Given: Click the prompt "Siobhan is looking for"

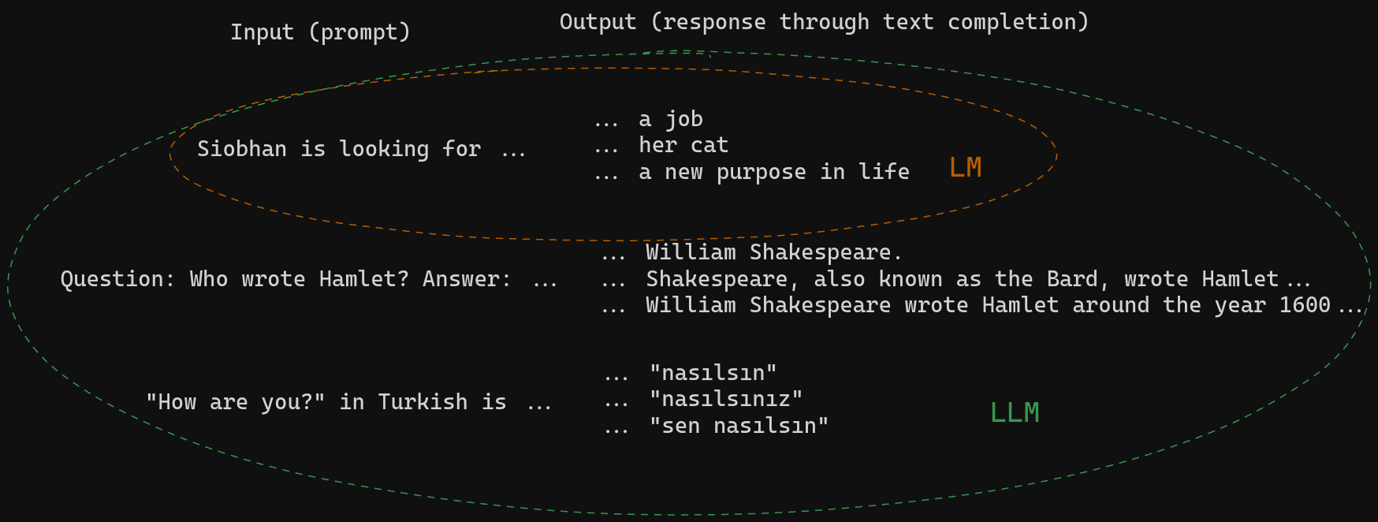Looking at the screenshot, I should (338, 149).
